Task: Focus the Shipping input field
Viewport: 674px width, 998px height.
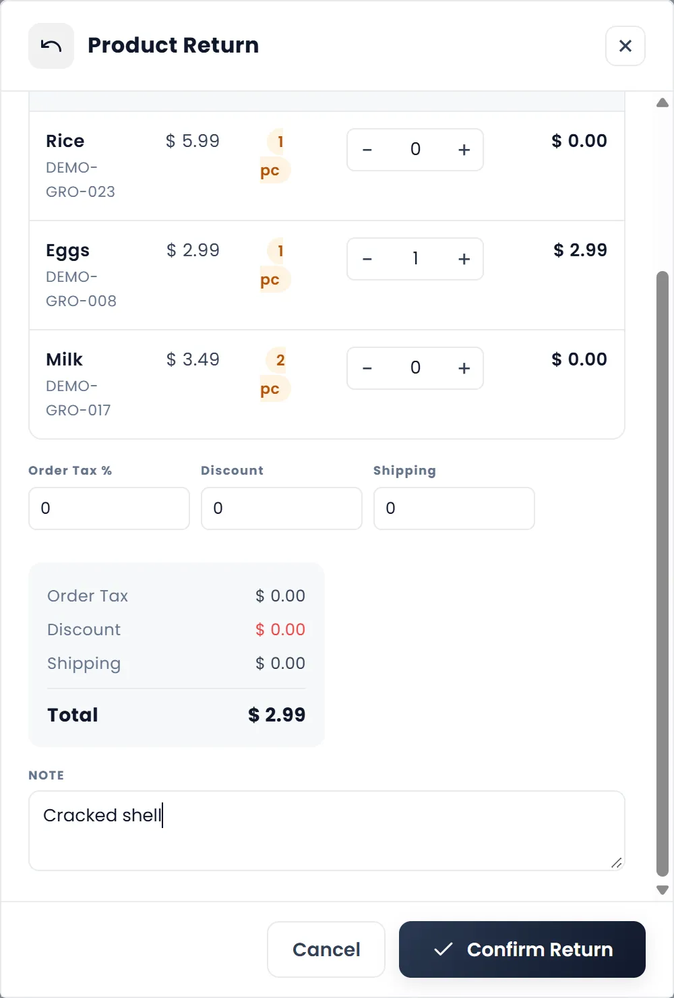Action: pos(454,508)
